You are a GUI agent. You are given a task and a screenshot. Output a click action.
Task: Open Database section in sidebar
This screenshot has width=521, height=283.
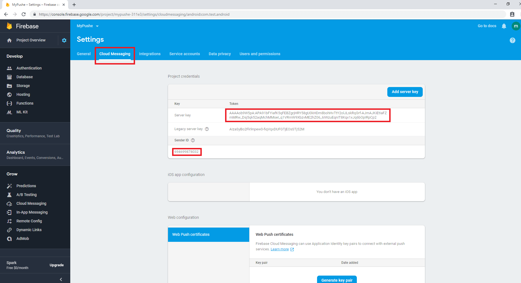click(x=24, y=77)
